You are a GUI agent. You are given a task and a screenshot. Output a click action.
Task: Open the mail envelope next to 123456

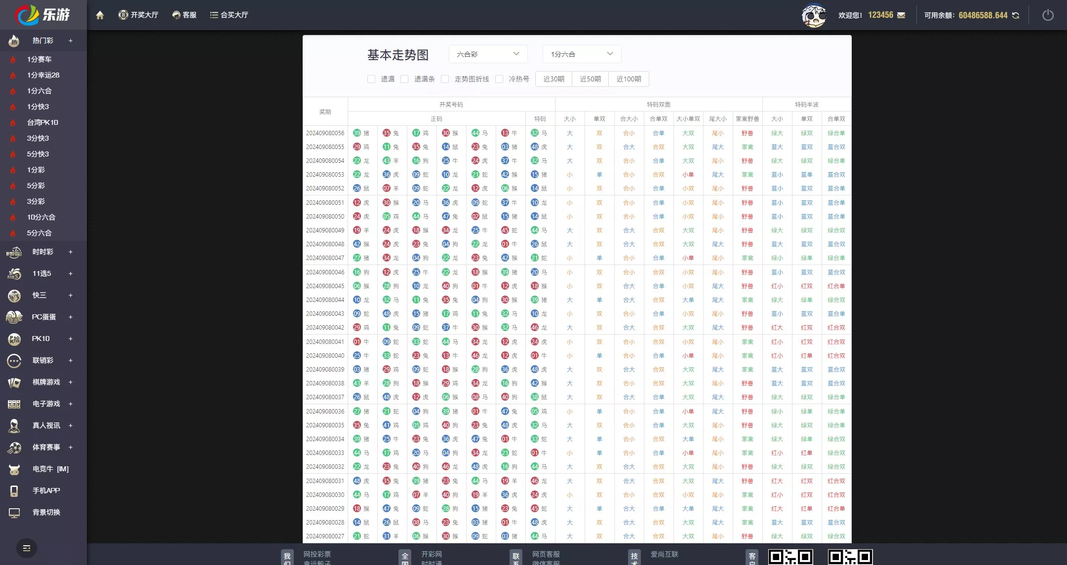tap(902, 15)
